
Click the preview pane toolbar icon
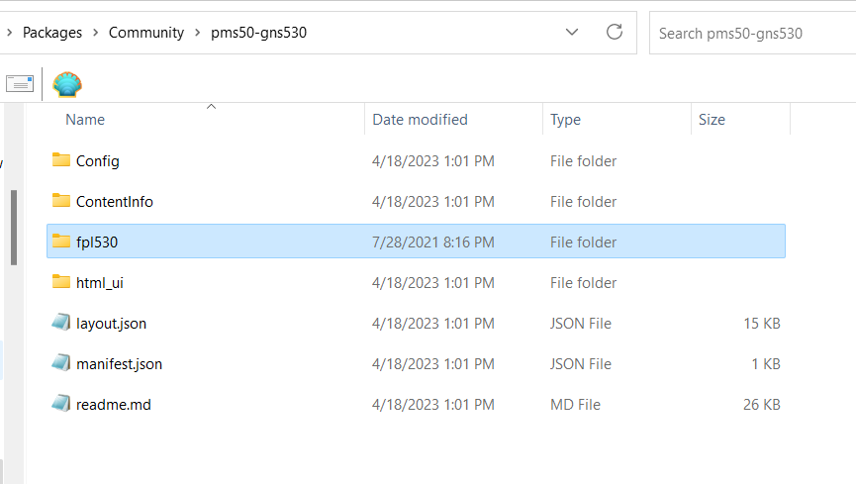point(20,84)
